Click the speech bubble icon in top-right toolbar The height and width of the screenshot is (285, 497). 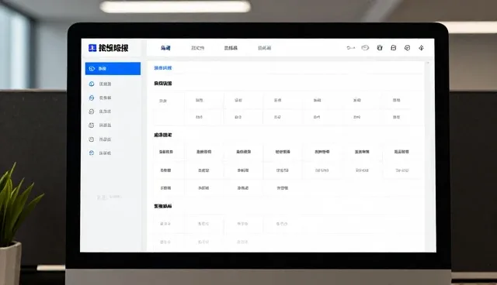point(365,48)
